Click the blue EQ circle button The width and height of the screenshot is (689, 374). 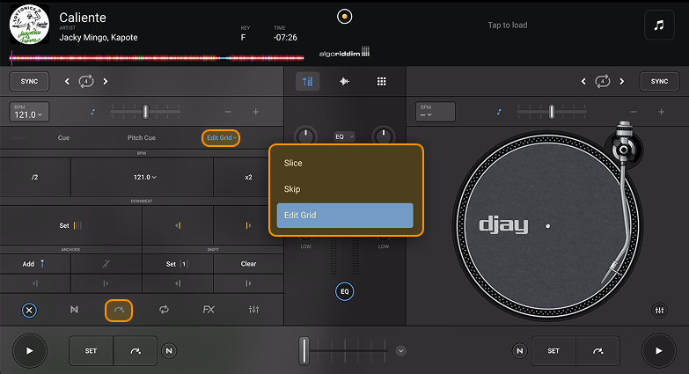click(345, 291)
